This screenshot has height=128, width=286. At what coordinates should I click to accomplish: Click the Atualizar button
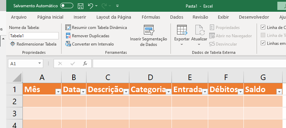[199, 35]
